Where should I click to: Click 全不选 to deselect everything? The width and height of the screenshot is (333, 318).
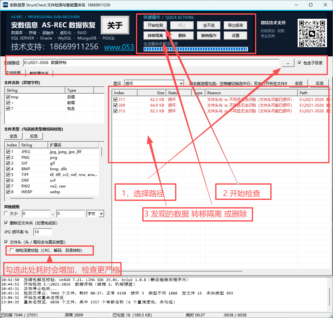pos(209,25)
